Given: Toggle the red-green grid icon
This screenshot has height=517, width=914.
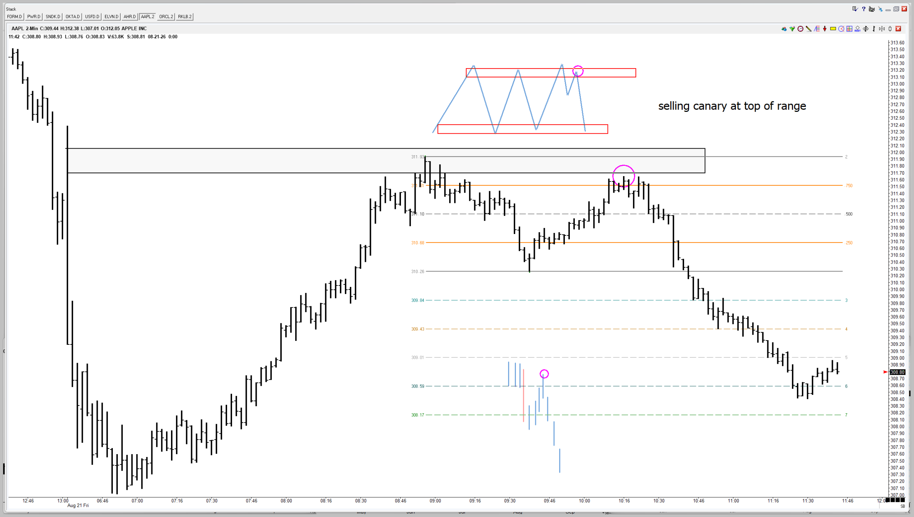Looking at the screenshot, I should [849, 29].
